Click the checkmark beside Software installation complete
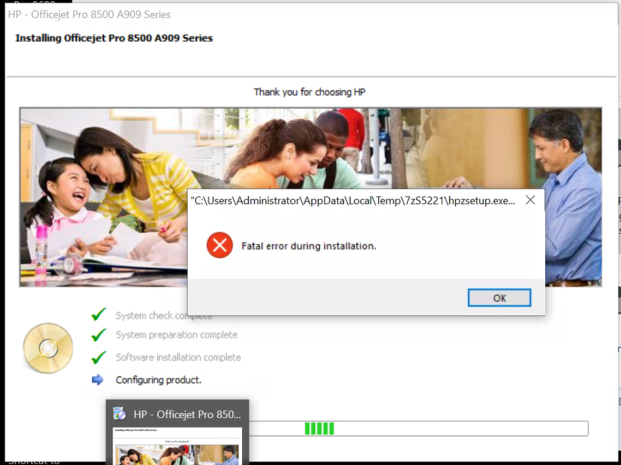 point(99,357)
